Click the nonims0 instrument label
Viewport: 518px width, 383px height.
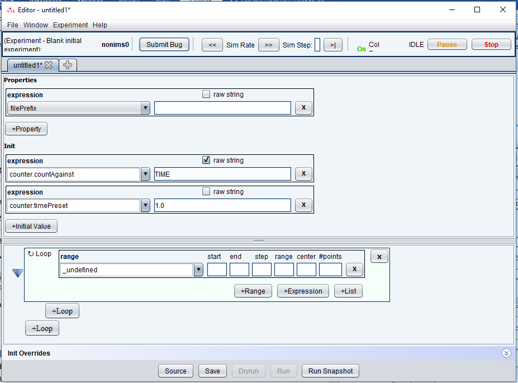tap(115, 45)
